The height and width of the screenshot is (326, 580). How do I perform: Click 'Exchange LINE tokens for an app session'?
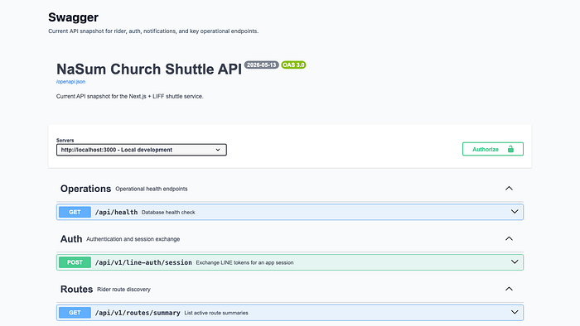(x=245, y=262)
